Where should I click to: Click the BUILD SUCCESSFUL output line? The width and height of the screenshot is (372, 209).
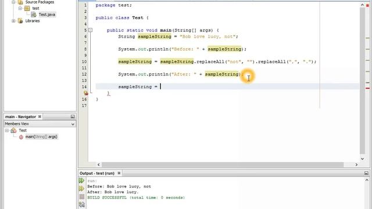point(136,197)
